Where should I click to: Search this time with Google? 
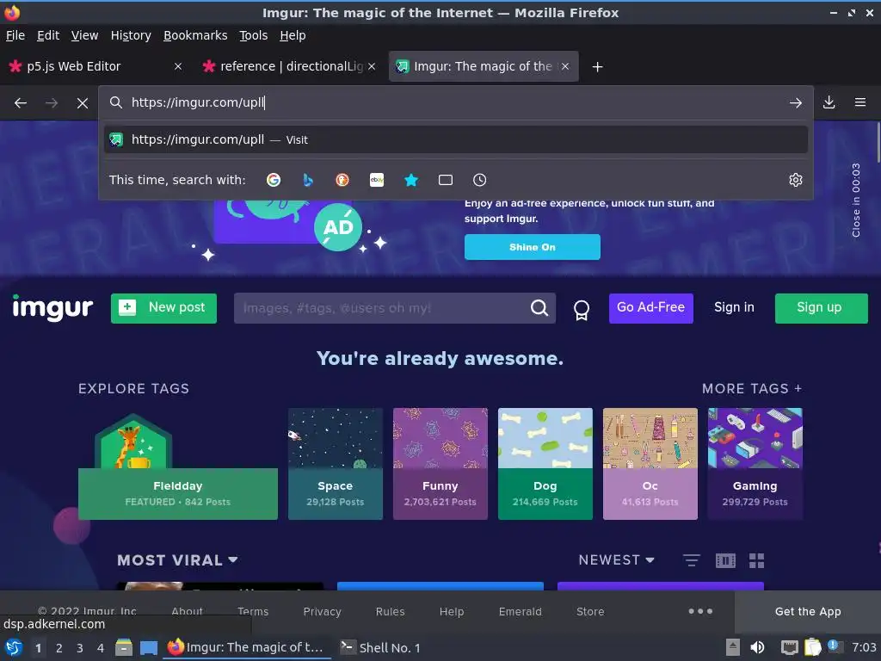click(x=274, y=180)
